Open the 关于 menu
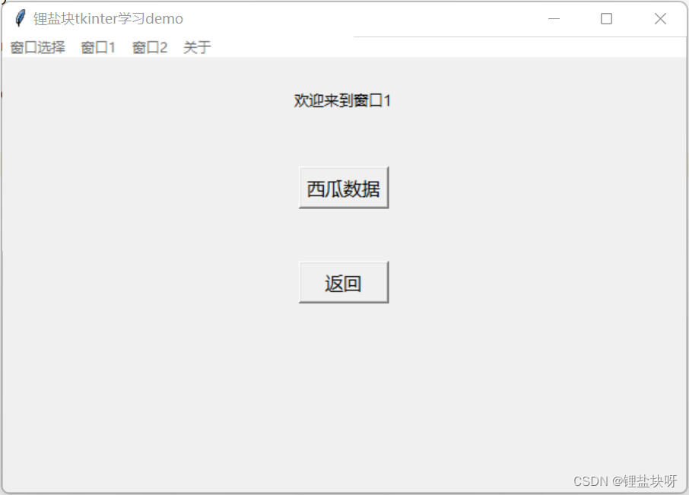This screenshot has width=689, height=495. click(197, 47)
